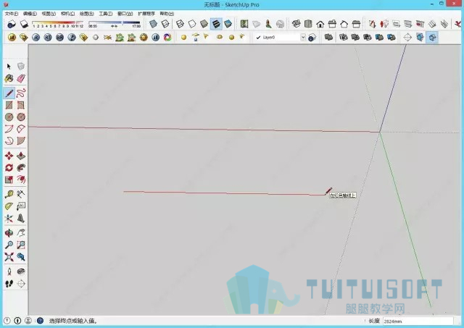Select the Circle tool

pyautogui.click(x=9, y=117)
